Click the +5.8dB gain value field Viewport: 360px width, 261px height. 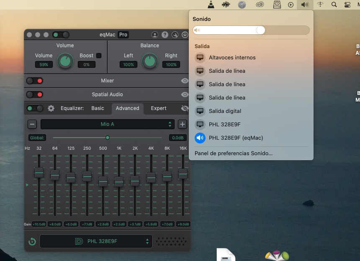pos(151,224)
